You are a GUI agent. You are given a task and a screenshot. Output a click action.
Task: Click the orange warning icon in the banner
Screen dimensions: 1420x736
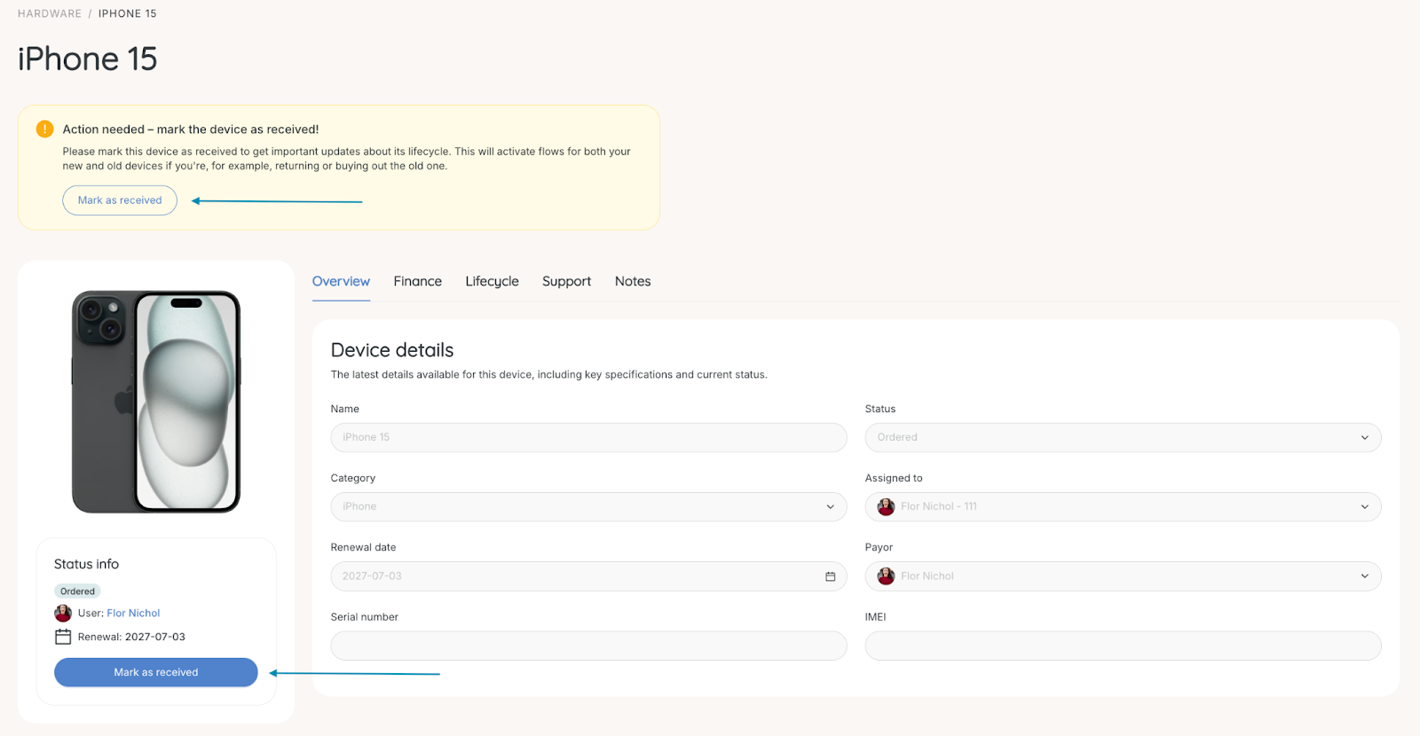[x=44, y=129]
